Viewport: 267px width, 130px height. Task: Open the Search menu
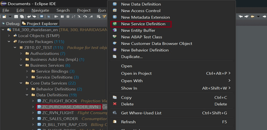pos(63,10)
